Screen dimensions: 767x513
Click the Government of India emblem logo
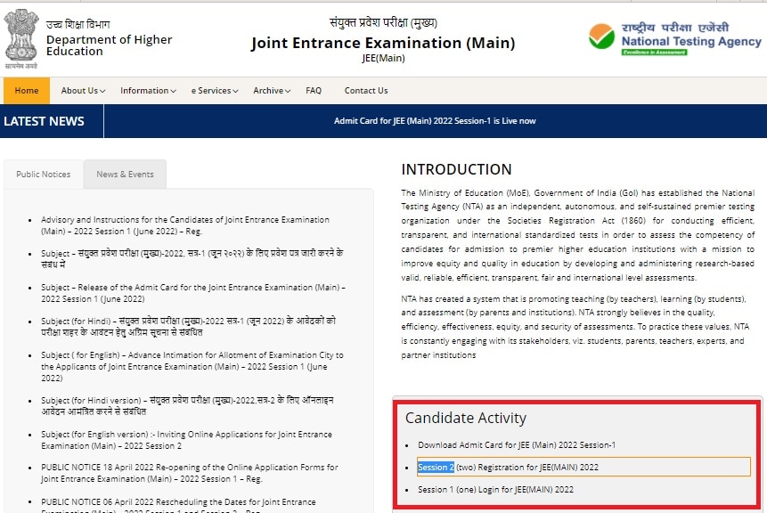tap(21, 37)
